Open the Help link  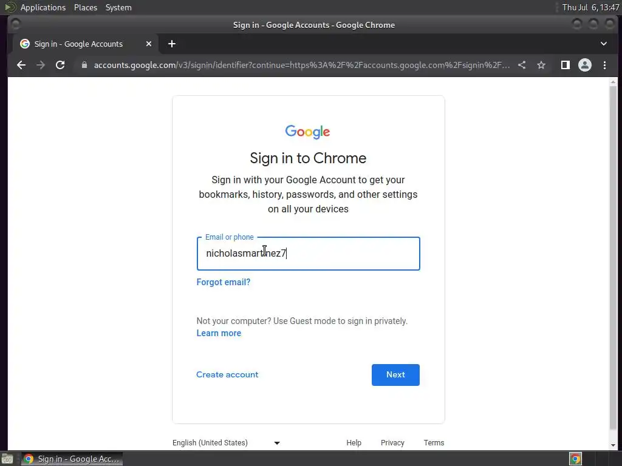pos(354,442)
